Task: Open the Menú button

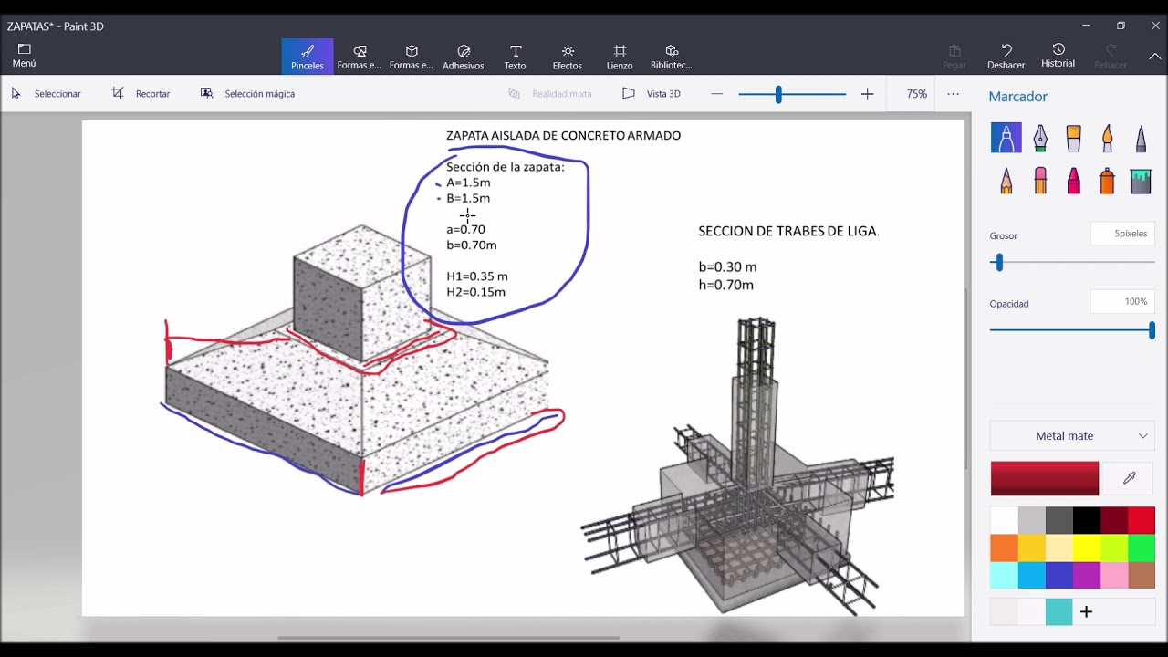Action: click(x=25, y=56)
